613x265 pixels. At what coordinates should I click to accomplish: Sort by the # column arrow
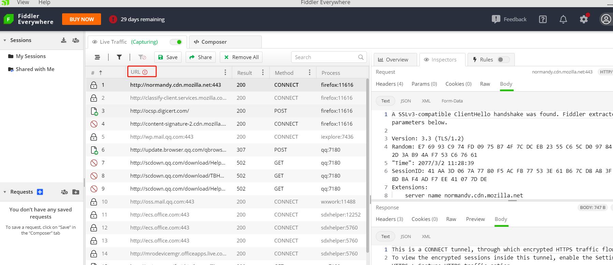click(101, 73)
